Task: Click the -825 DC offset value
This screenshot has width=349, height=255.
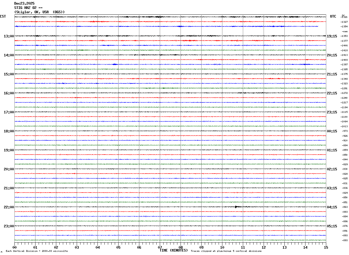Action: tap(345, 178)
